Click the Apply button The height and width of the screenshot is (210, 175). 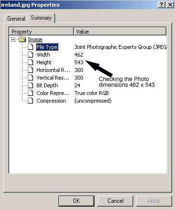[154, 201]
